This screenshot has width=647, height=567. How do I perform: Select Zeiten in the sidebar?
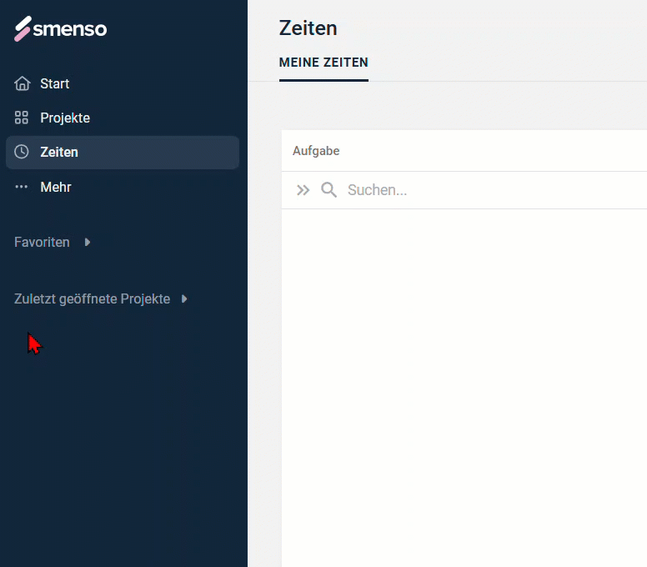pyautogui.click(x=123, y=153)
